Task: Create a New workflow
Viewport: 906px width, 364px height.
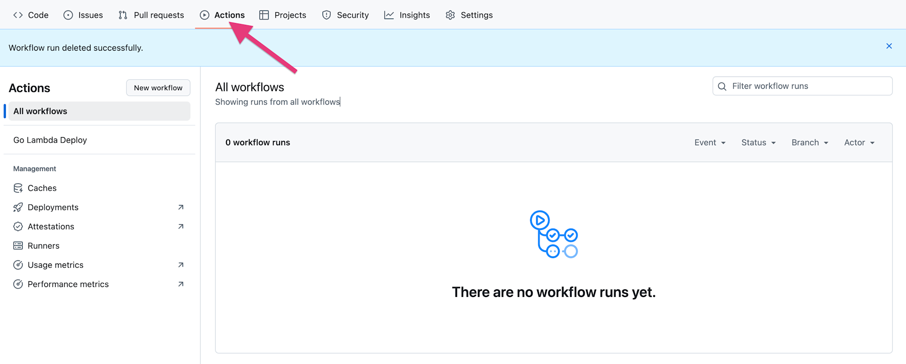Action: [158, 88]
